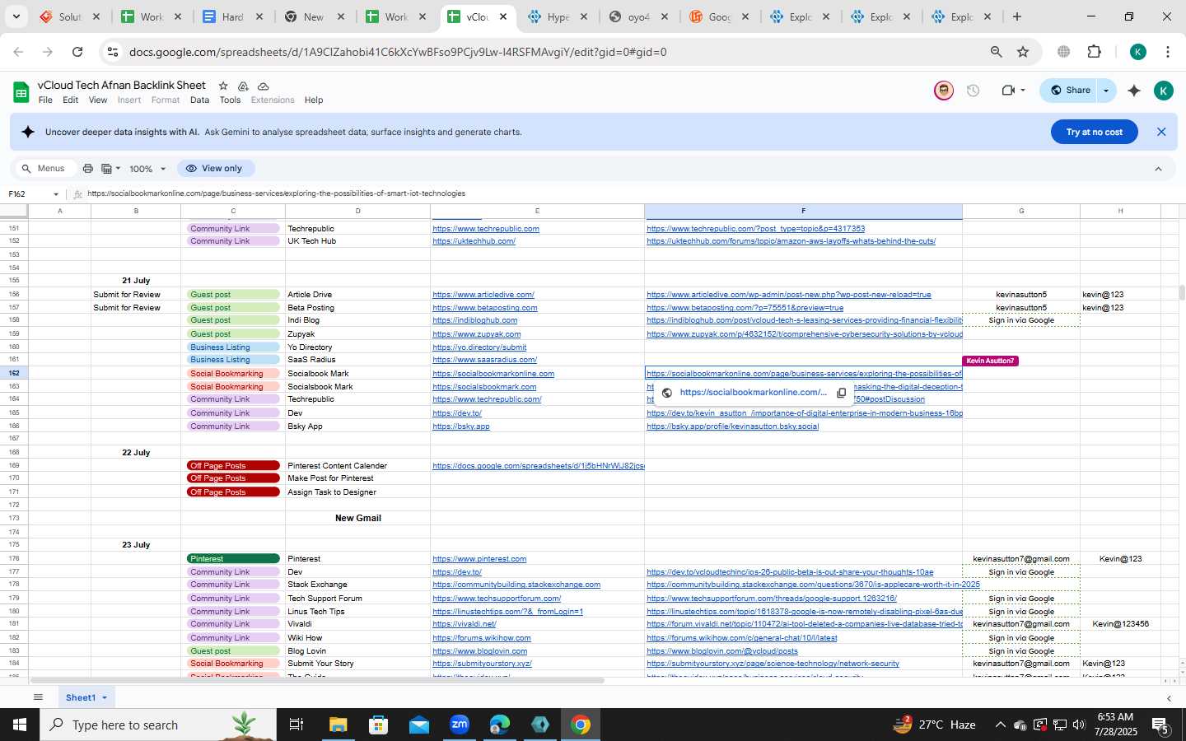Open Microsoft Store from taskbar

(x=378, y=725)
